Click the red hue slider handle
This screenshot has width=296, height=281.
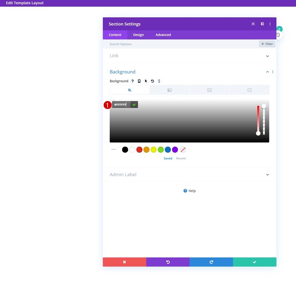258,133
